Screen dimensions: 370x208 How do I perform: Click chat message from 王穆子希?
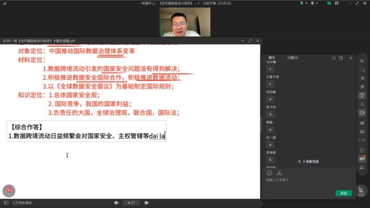[x=270, y=84]
